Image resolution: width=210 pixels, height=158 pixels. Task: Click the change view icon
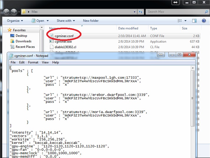point(180,21)
